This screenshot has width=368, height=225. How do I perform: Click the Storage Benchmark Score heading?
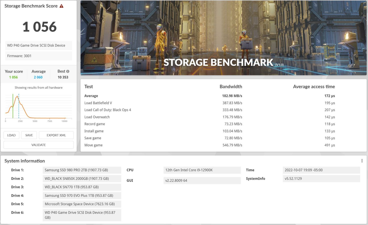[x=31, y=6]
